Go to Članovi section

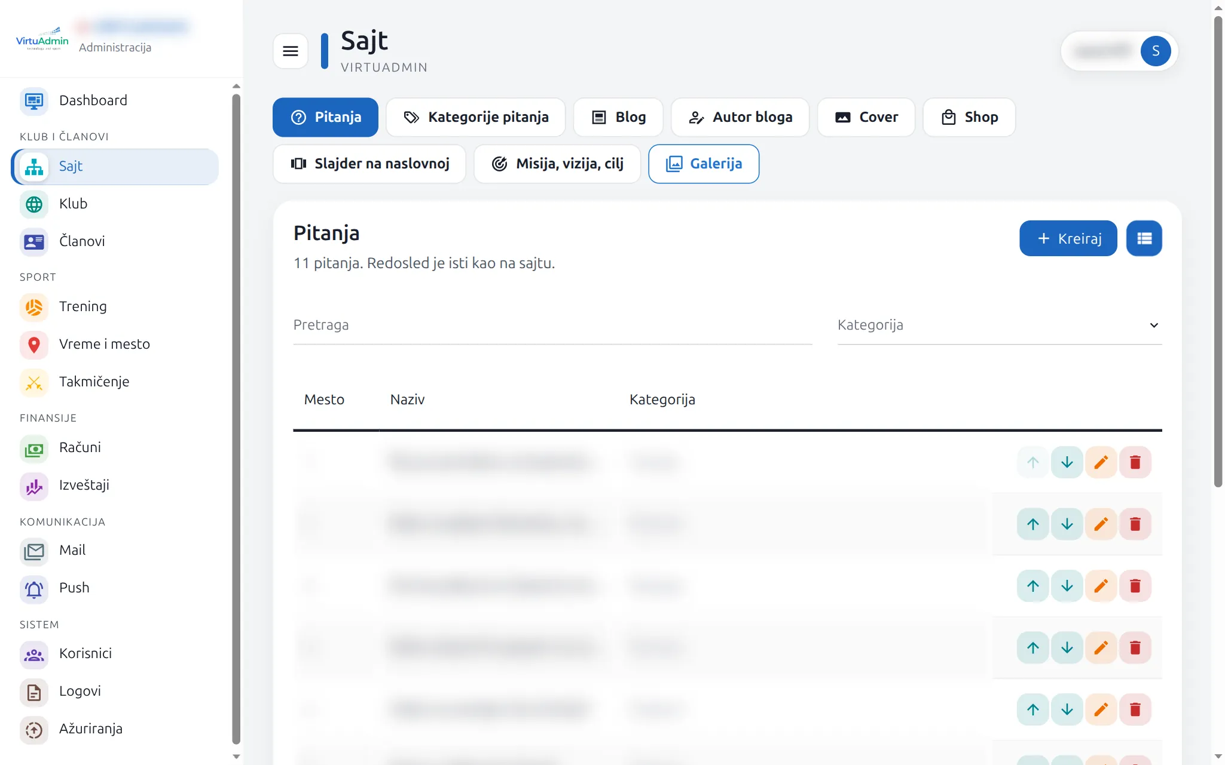point(115,241)
